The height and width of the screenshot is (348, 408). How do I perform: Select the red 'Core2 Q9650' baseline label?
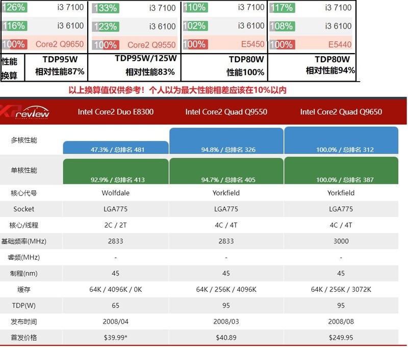[60, 44]
